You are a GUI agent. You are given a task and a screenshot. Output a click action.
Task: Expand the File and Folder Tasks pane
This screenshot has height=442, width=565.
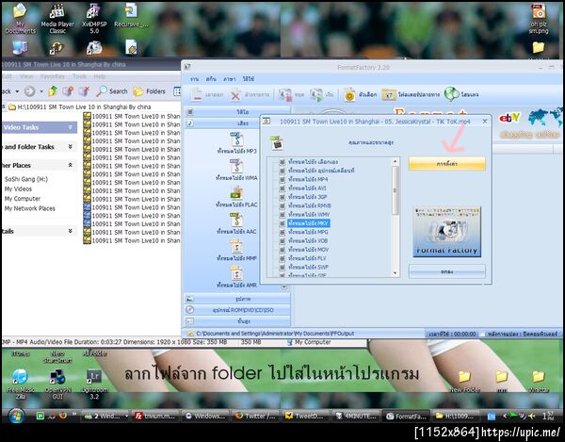pyautogui.click(x=71, y=146)
